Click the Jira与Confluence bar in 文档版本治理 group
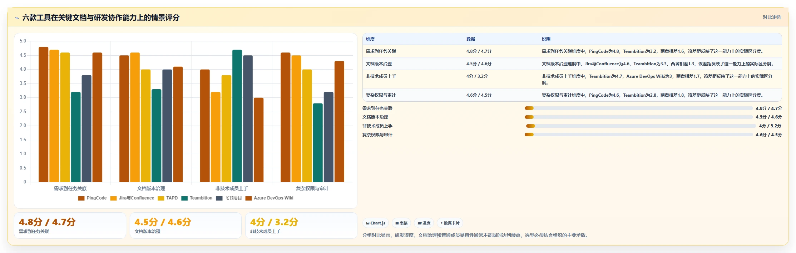Image resolution: width=796 pixels, height=253 pixels. 135,117
